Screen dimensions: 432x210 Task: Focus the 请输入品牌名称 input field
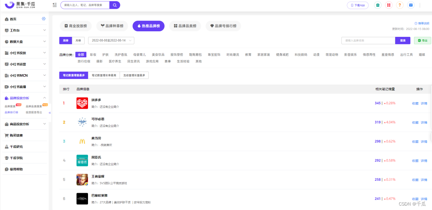click(368, 40)
